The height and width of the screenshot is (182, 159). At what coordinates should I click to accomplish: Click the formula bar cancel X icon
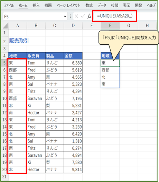coord(76,16)
